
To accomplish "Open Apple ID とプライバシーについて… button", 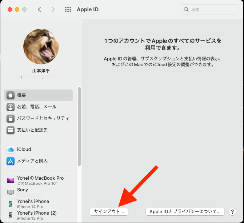I will pos(185,212).
